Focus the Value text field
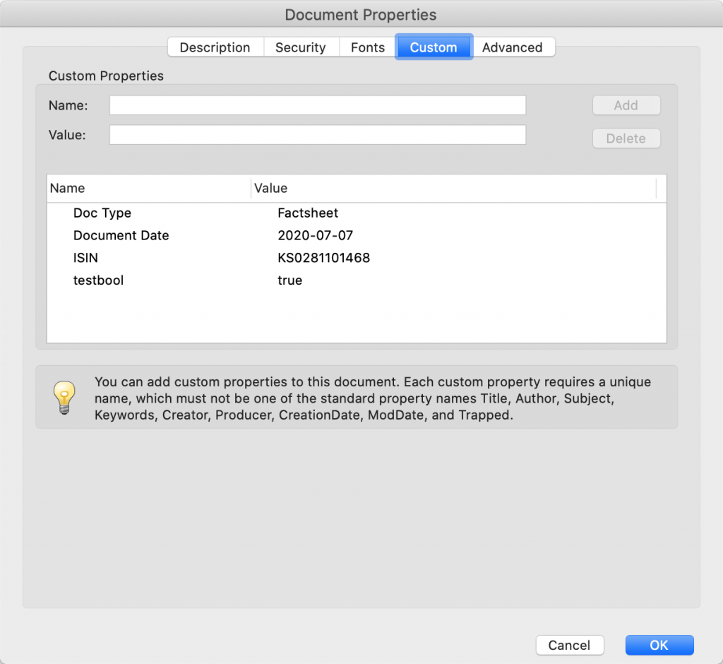The height and width of the screenshot is (664, 723). (317, 135)
